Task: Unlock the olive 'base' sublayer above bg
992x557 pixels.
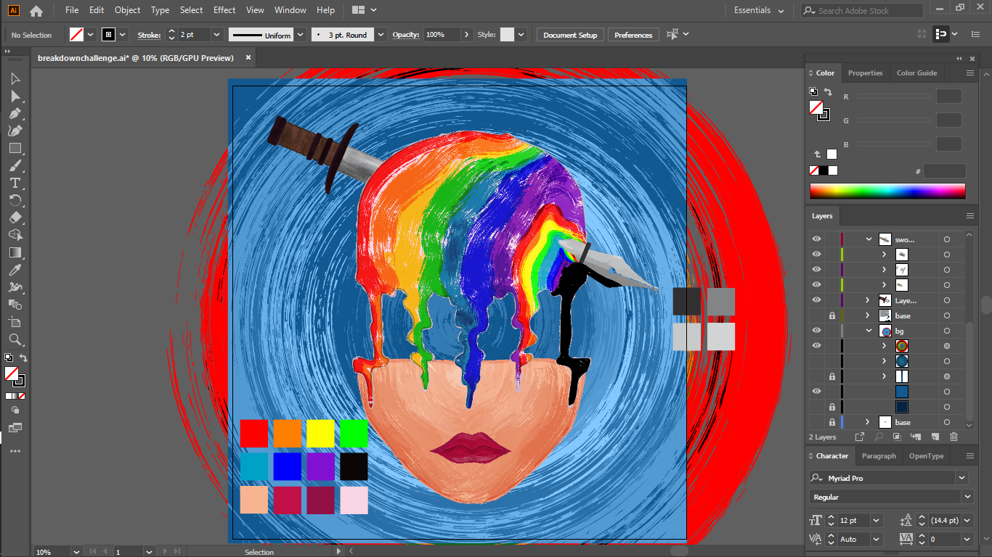Action: [x=832, y=315]
